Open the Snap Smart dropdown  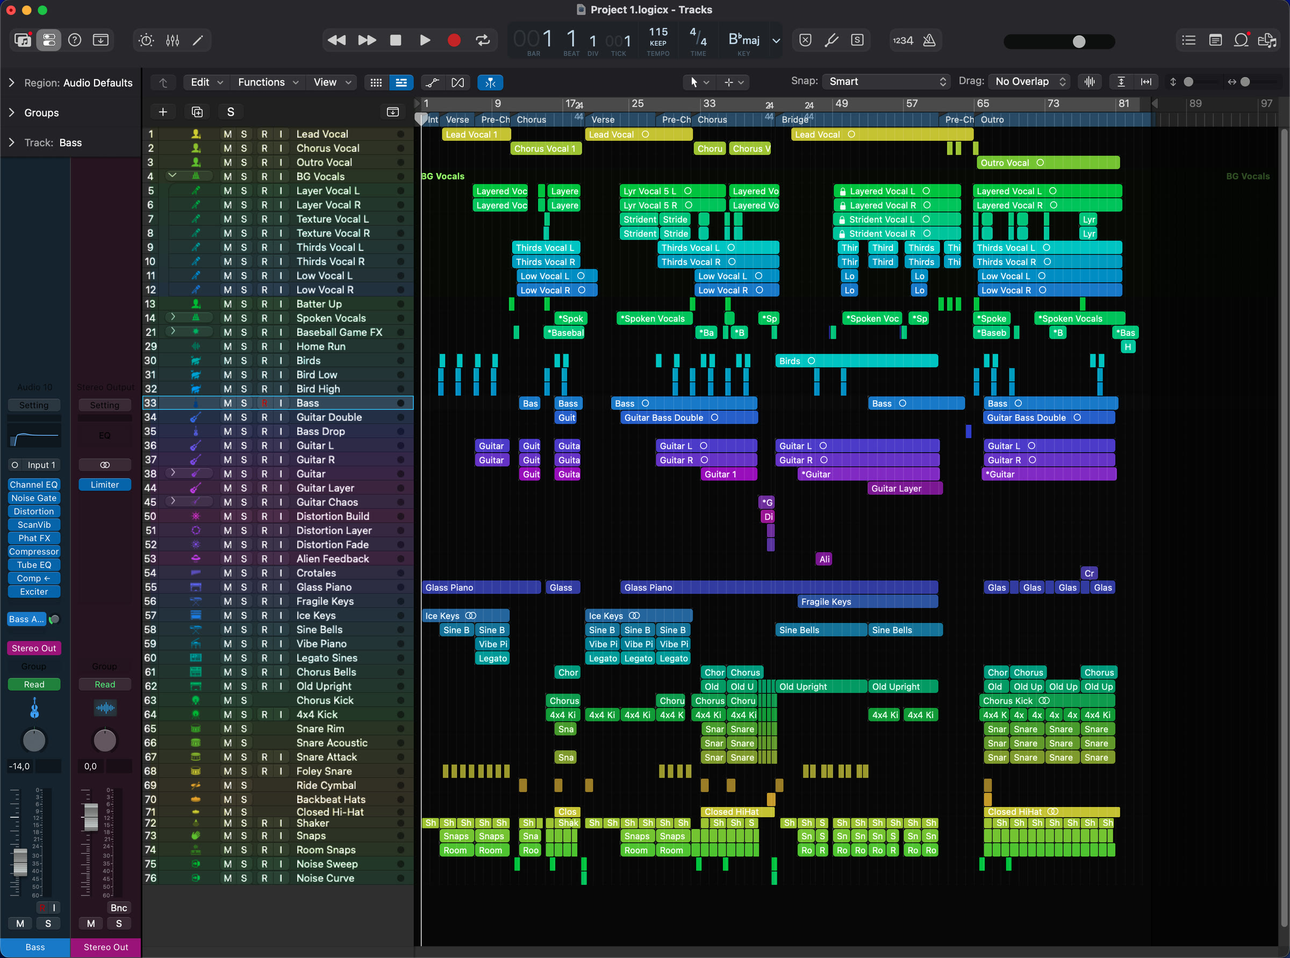pyautogui.click(x=886, y=82)
